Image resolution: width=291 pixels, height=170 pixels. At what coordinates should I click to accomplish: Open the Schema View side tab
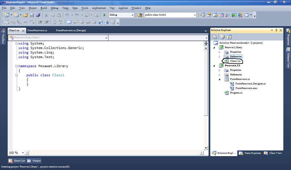[x=288, y=58]
